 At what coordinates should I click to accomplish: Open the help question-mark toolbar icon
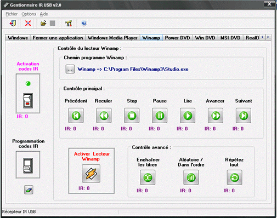84,23
